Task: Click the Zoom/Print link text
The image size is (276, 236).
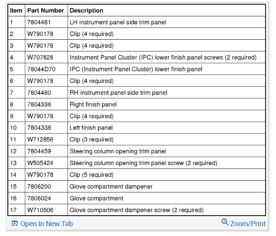Action: 248,224
